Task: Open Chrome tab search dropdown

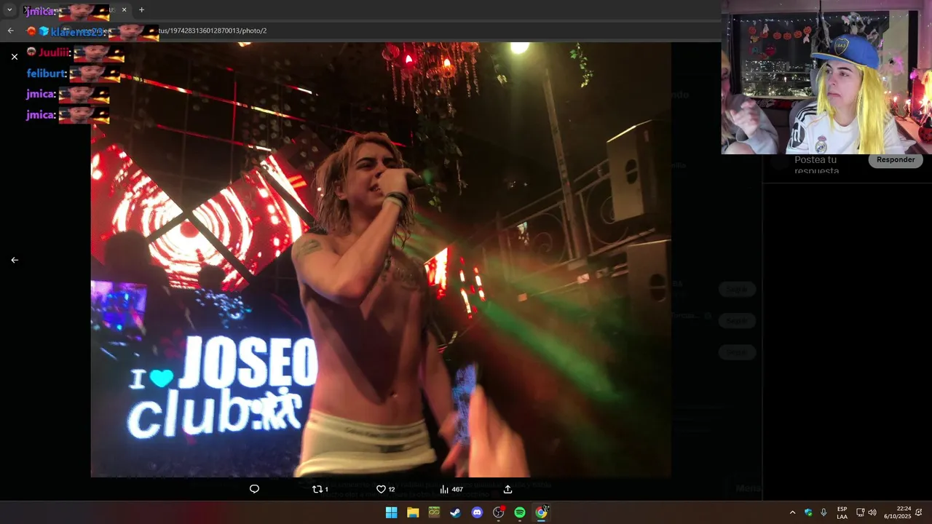Action: pos(9,10)
